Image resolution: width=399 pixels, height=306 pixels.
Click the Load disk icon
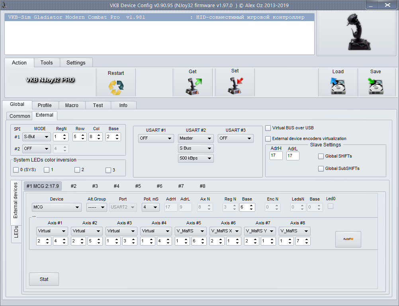338,86
